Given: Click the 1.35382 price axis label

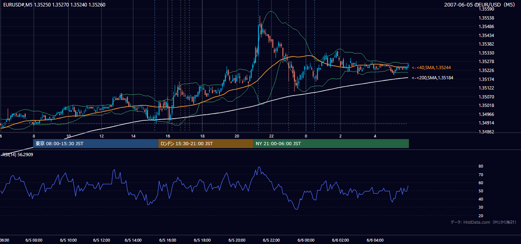Looking at the screenshot, I should (x=487, y=44).
